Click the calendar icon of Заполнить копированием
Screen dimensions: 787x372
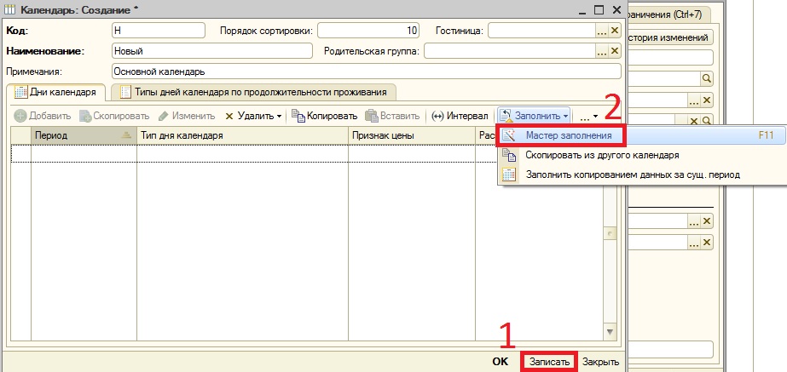[x=509, y=175]
